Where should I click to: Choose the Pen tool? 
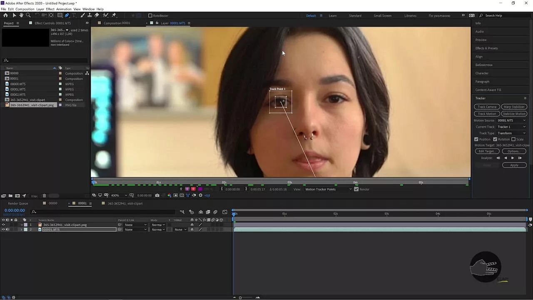(x=67, y=15)
